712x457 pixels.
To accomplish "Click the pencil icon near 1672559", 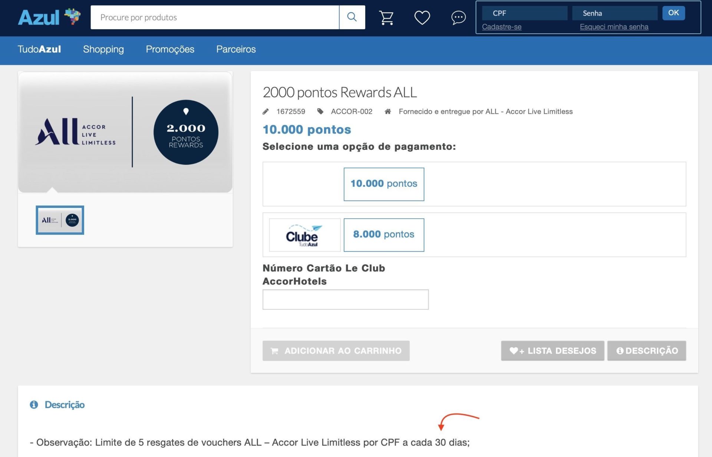I will [x=266, y=112].
